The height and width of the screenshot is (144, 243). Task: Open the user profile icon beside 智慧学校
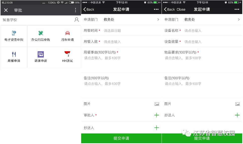coord(77,20)
